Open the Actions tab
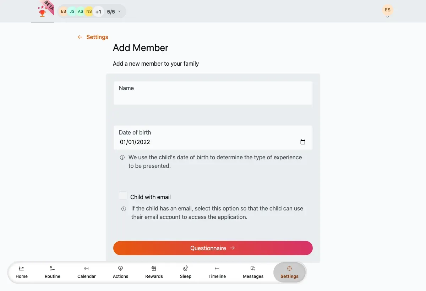The image size is (426, 291). tap(121, 272)
